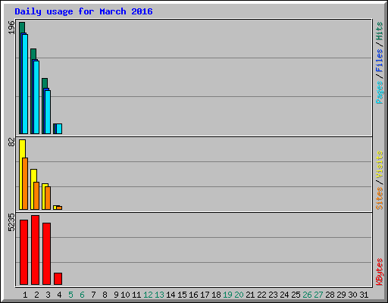Screen dimensions: 388x303
Task: Click day 31 on the date axis
Action: (x=364, y=295)
